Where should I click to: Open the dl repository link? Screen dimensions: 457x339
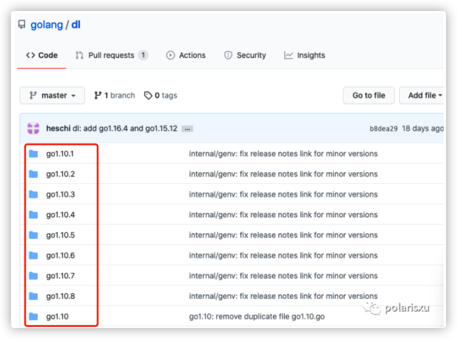(x=76, y=25)
